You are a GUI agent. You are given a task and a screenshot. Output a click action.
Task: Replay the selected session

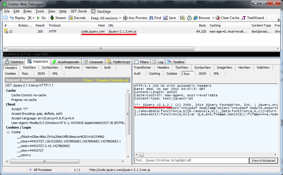[x=17, y=18]
